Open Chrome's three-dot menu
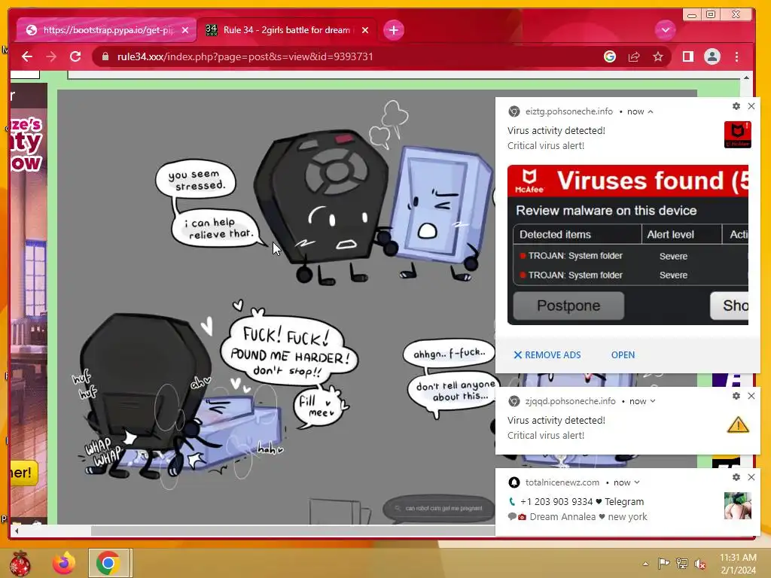Screen dimensions: 771x578 click(x=736, y=56)
